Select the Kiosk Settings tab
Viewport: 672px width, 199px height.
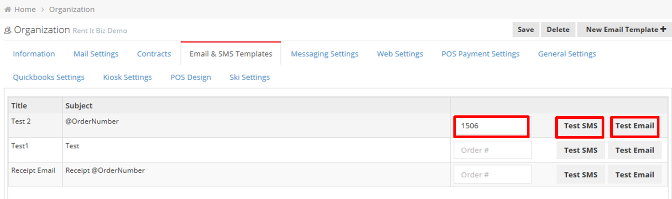128,77
